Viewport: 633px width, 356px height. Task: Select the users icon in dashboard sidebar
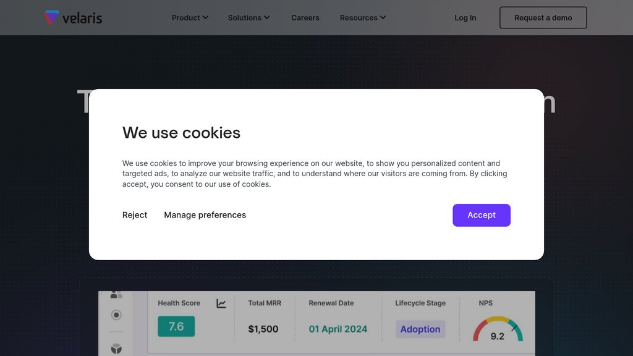tap(116, 295)
